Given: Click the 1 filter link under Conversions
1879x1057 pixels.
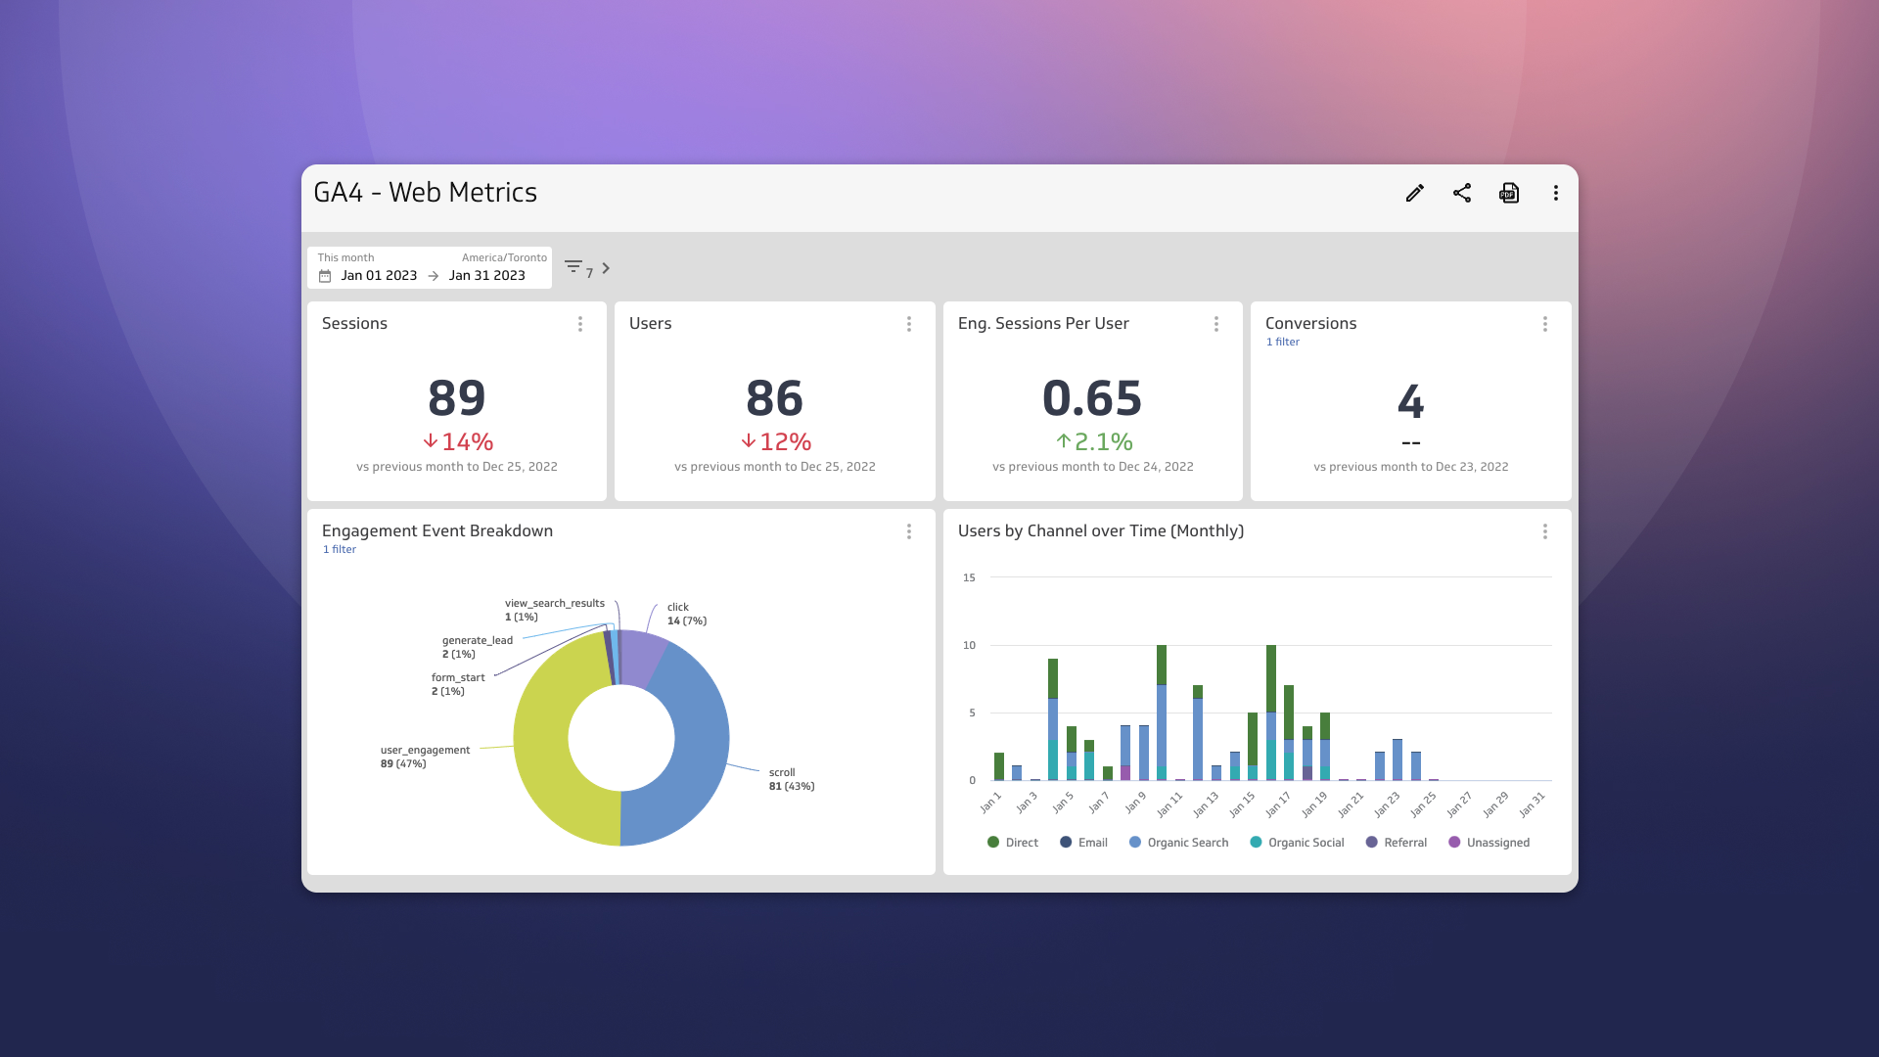Looking at the screenshot, I should 1283,343.
